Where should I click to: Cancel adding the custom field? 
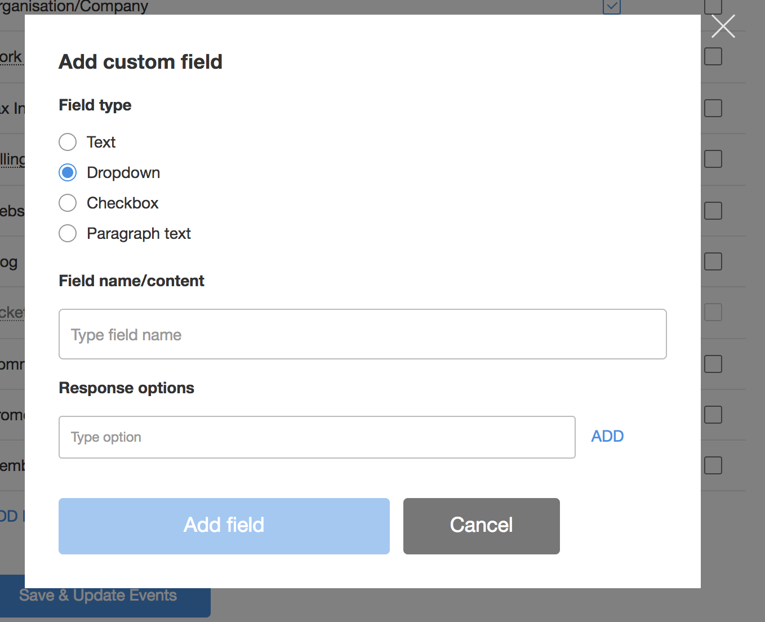pos(481,526)
